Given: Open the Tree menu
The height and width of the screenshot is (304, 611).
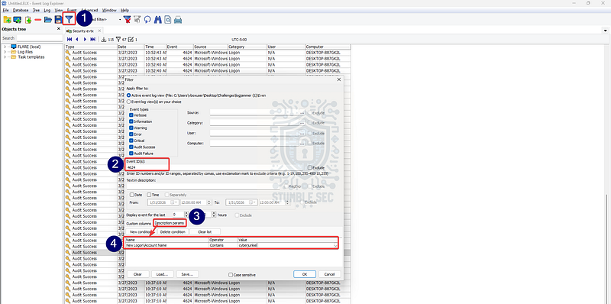Looking at the screenshot, I should tap(36, 10).
